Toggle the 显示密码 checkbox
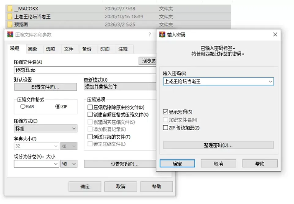 pos(165,112)
